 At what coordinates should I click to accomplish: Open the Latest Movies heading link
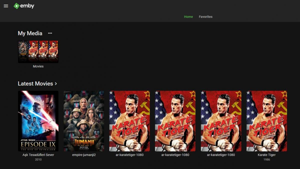pos(35,84)
